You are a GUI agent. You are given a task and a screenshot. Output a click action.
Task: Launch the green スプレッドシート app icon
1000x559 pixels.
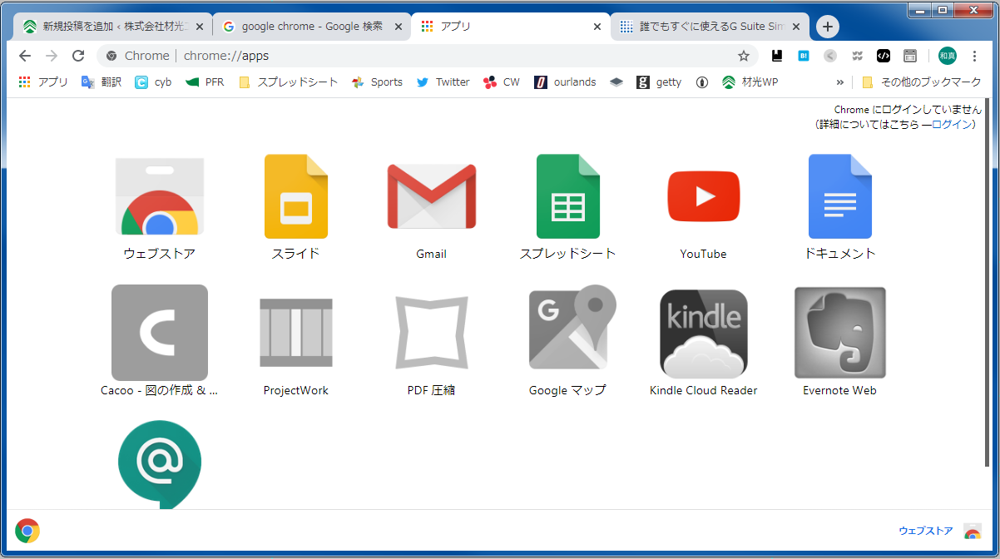568,197
